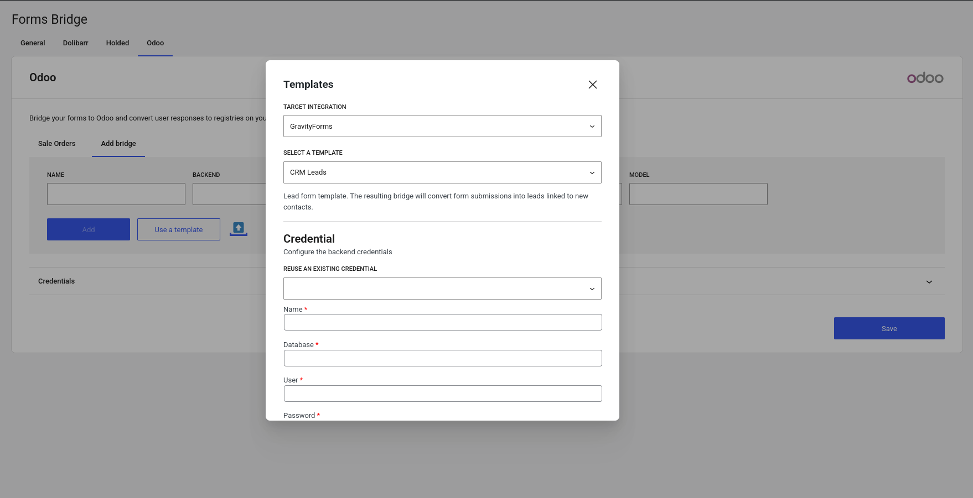Open the Select a Template dropdown
Image resolution: width=973 pixels, height=498 pixels.
pyautogui.click(x=442, y=172)
